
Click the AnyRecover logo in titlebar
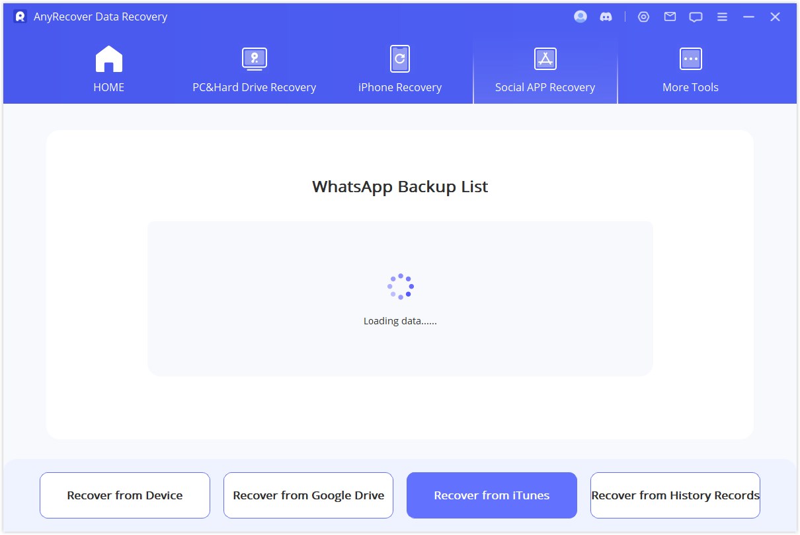(x=20, y=17)
